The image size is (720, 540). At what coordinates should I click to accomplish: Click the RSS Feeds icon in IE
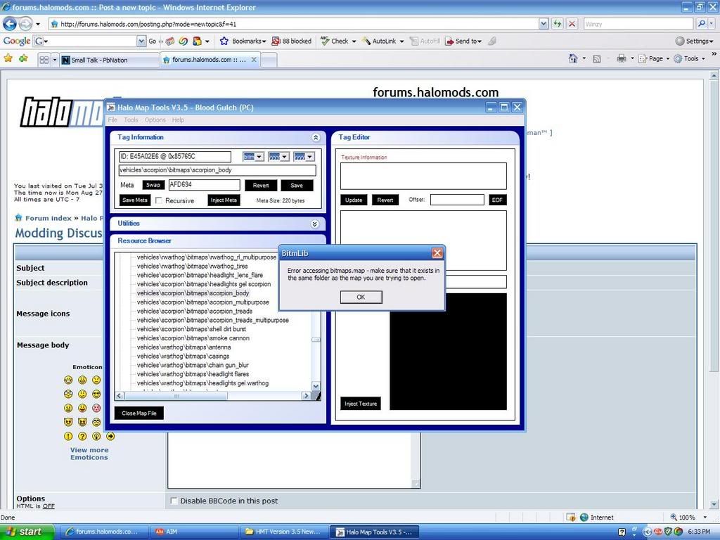tap(596, 59)
